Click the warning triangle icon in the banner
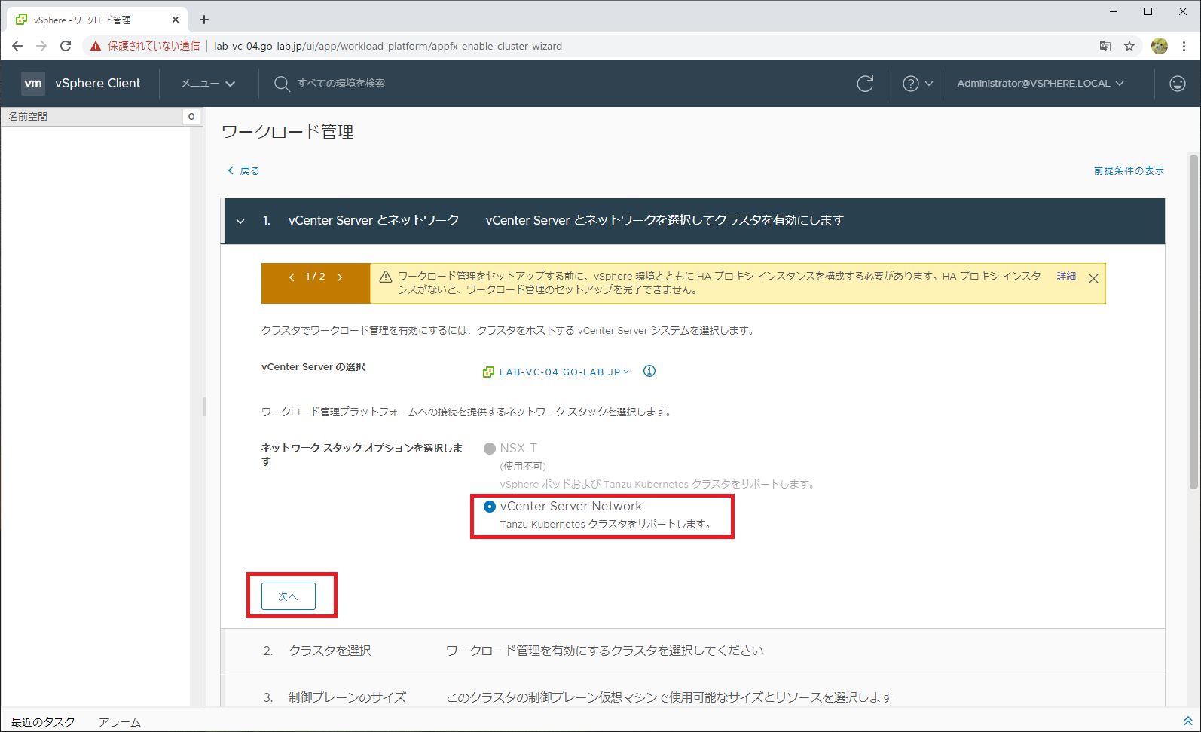The image size is (1201, 732). click(x=386, y=277)
